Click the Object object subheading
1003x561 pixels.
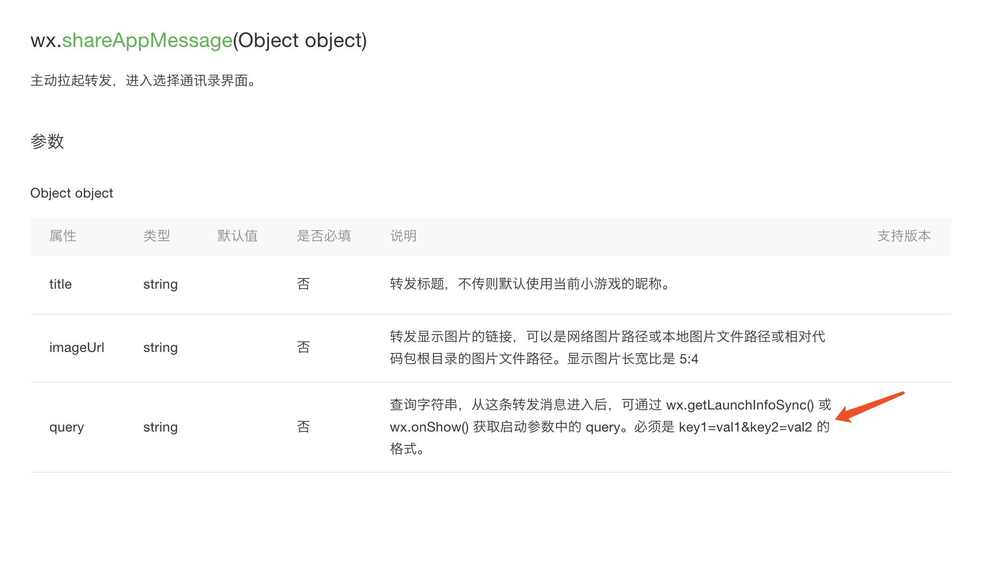[x=71, y=193]
